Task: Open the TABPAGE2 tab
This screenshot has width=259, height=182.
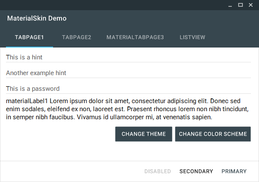Action: 76,37
